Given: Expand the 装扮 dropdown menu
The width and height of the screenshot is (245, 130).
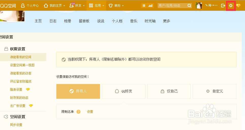Looking at the screenshot, I should (116, 6).
